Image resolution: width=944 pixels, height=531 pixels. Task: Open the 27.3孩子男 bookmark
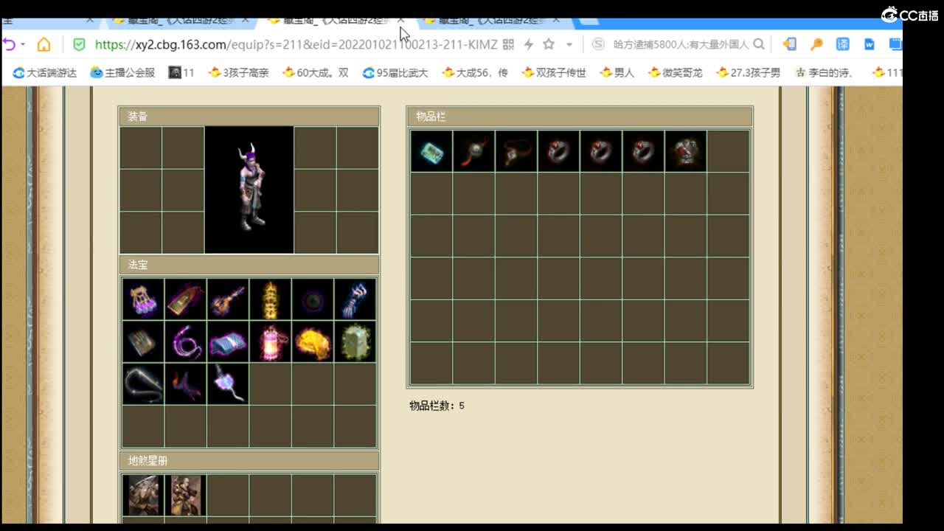click(x=748, y=72)
